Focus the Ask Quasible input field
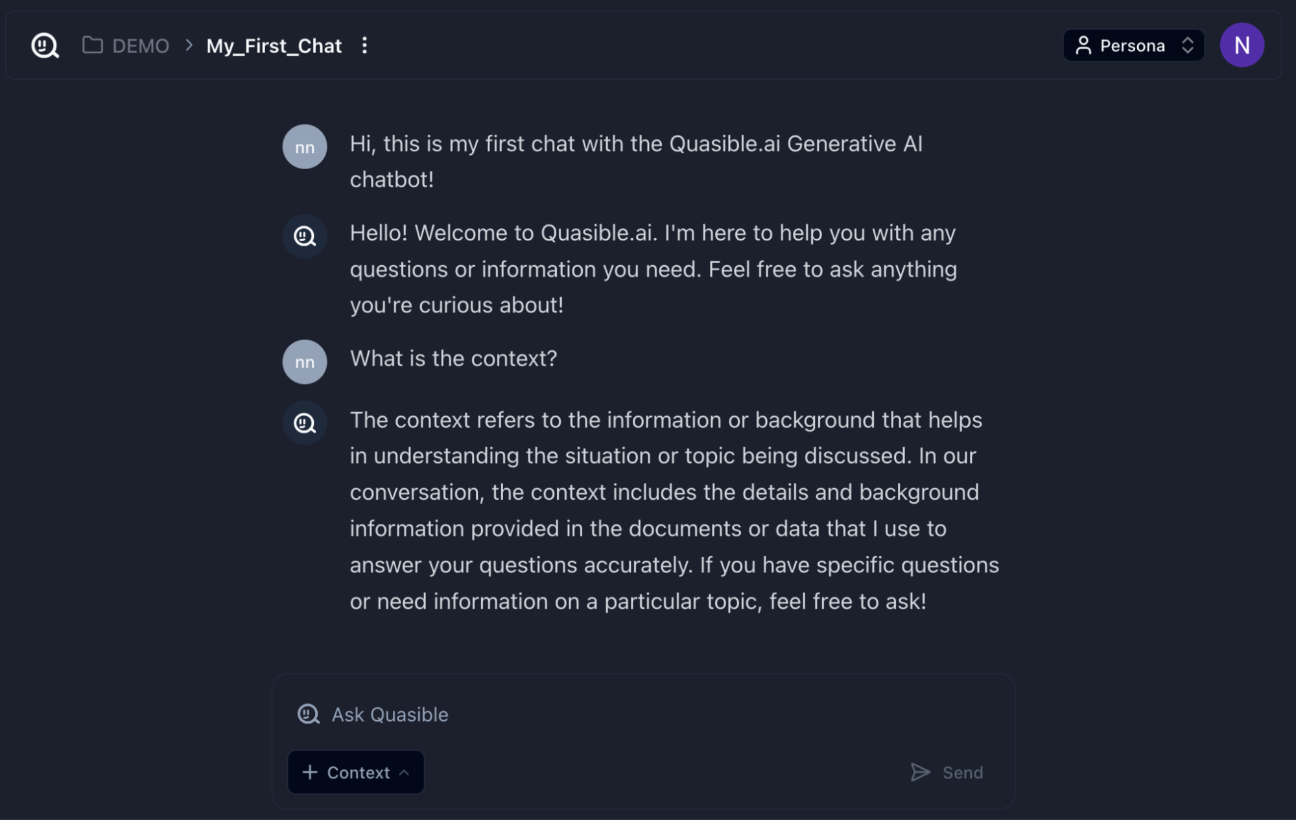The image size is (1296, 820). click(583, 714)
